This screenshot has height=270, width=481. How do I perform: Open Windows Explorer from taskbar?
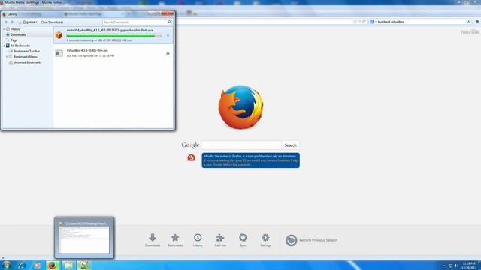point(68,265)
